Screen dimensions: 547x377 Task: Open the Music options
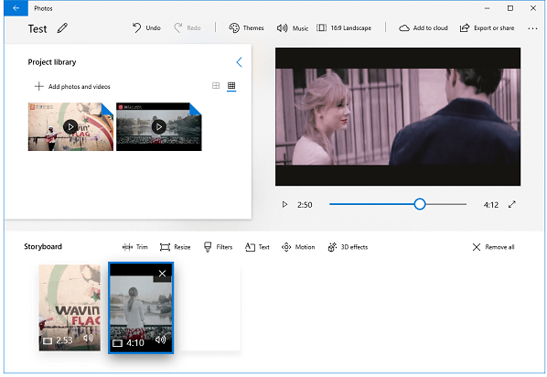[x=293, y=28]
